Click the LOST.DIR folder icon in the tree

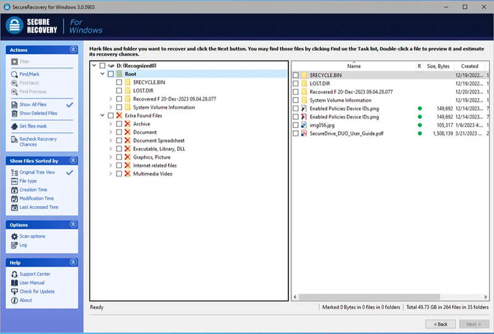127,90
